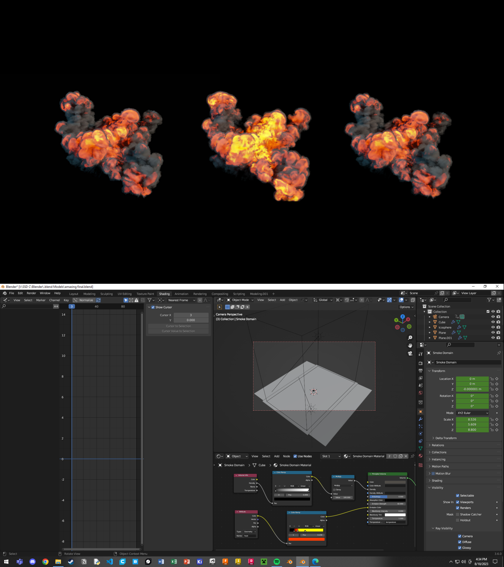The width and height of the screenshot is (504, 567).
Task: Open the XYZ Euler rotation mode dropdown
Action: 472,413
